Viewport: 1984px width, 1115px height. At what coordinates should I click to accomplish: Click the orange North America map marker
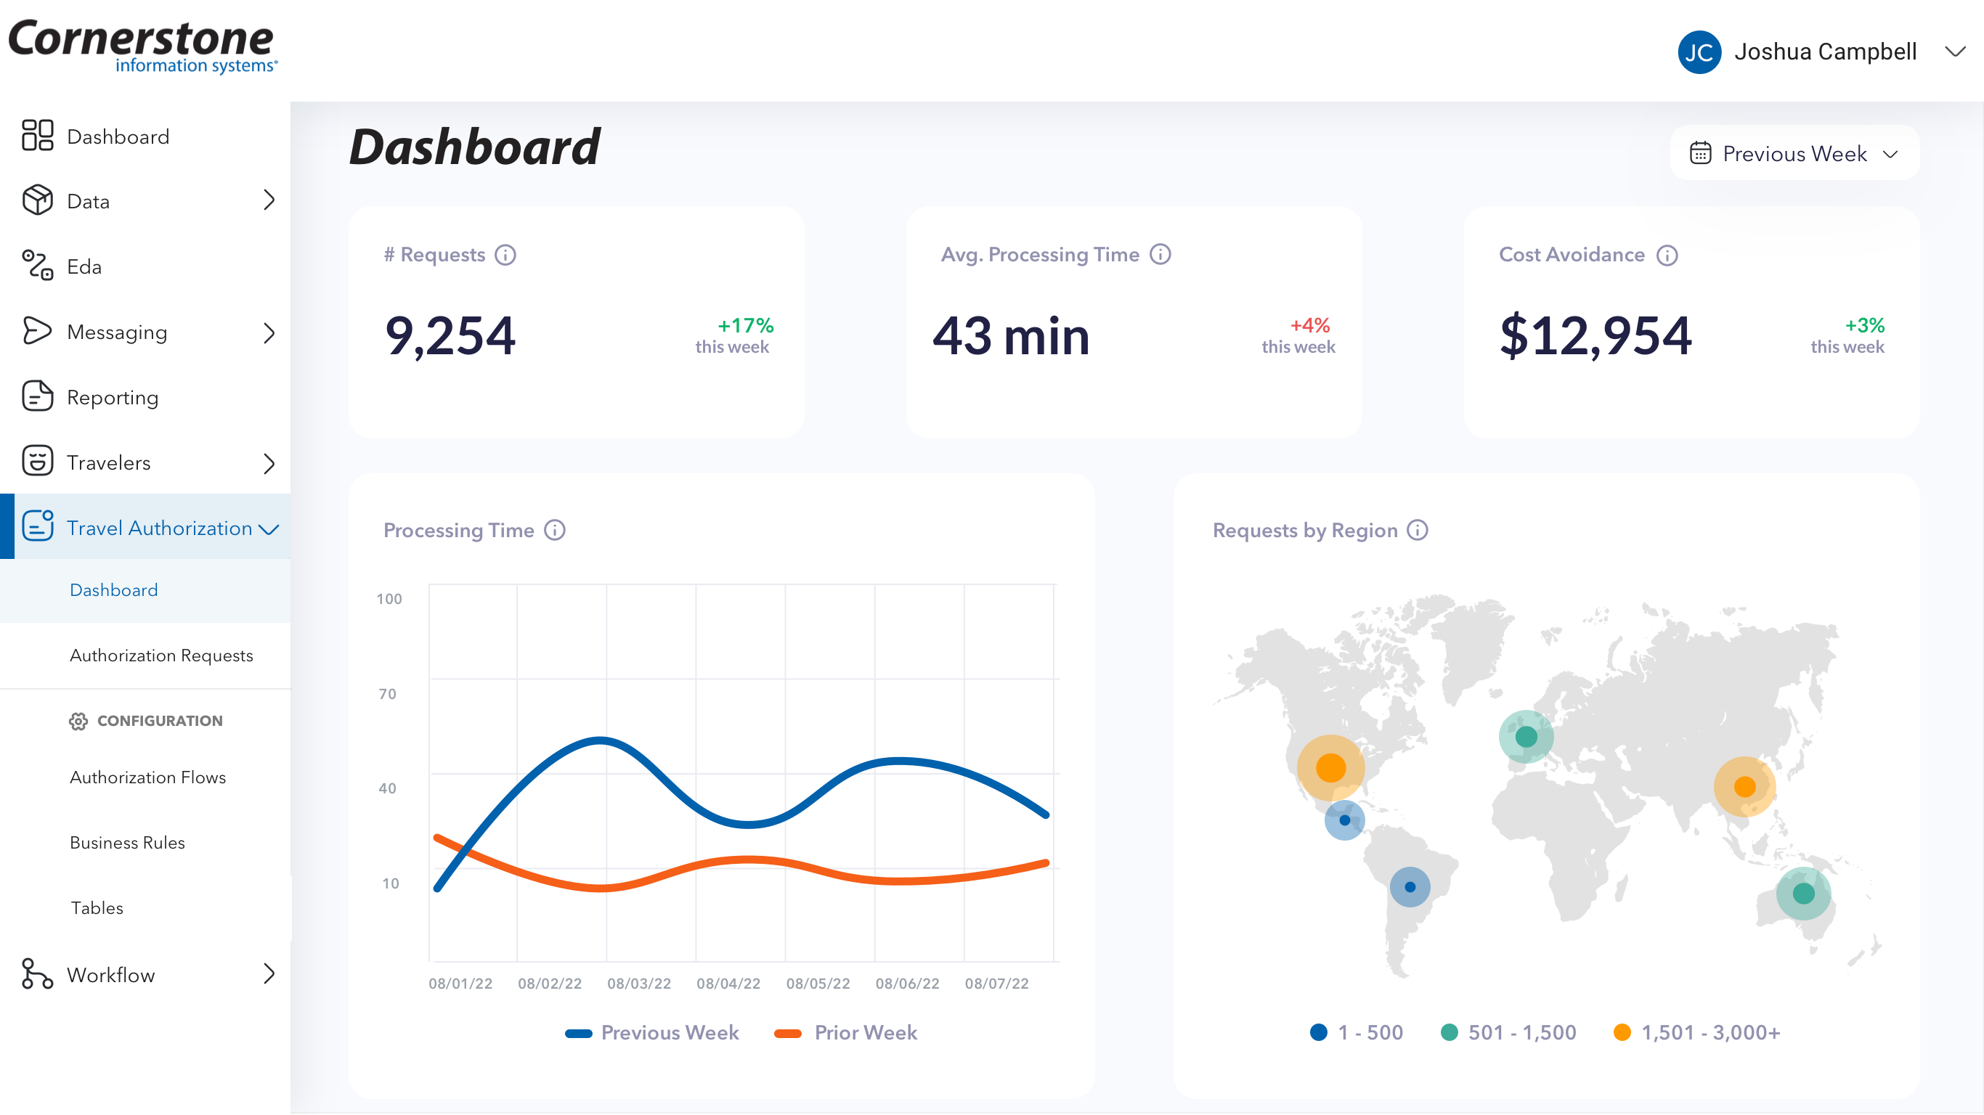coord(1330,767)
